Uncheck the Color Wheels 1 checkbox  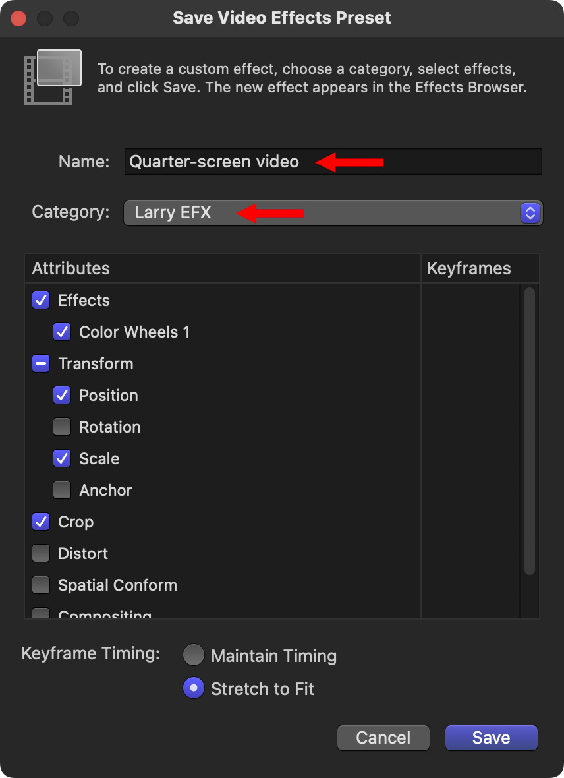62,332
